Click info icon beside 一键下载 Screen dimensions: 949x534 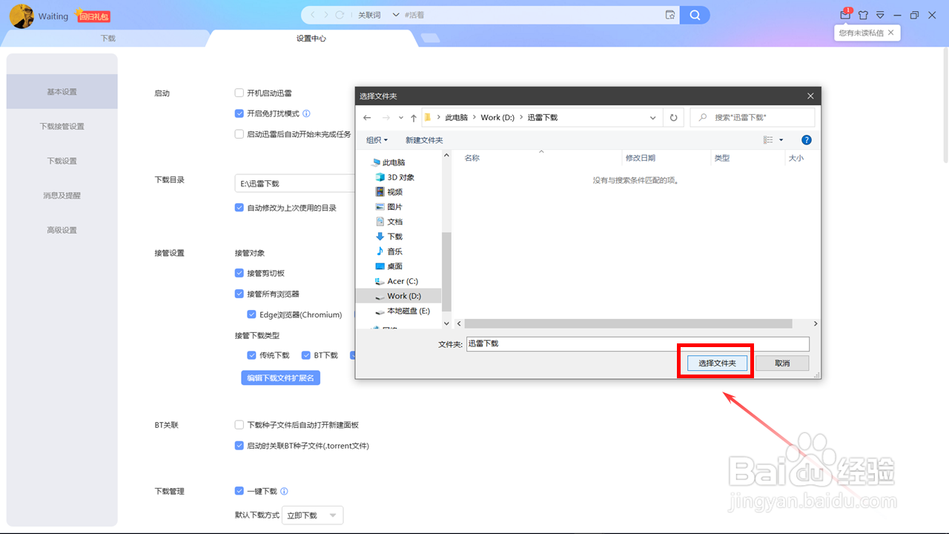click(x=285, y=491)
